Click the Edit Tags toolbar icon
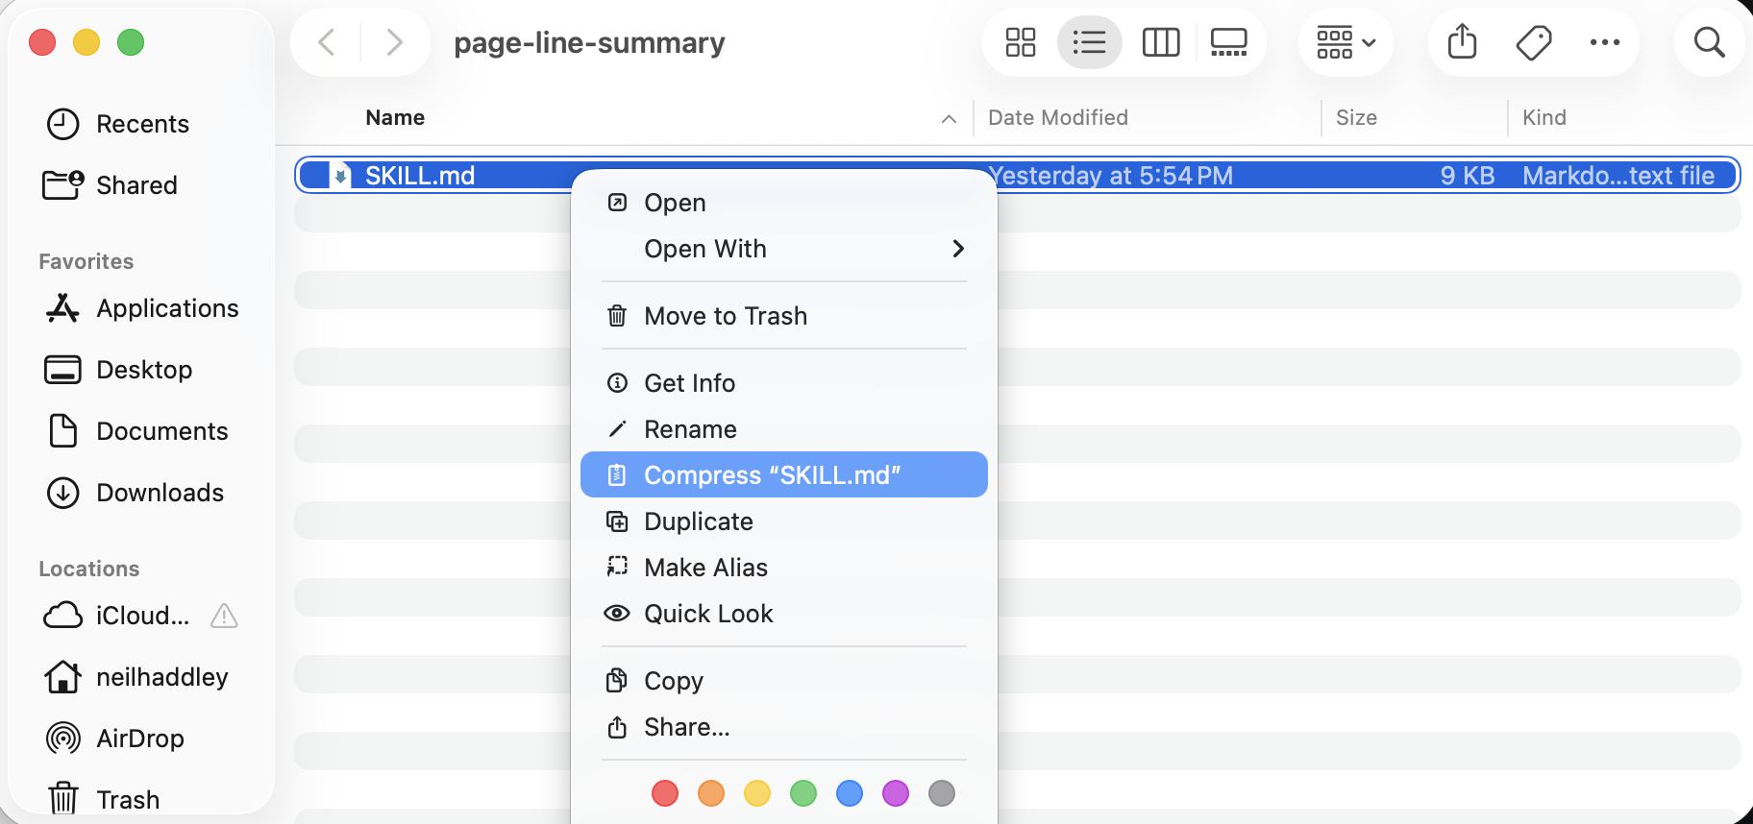1753x824 pixels. coord(1533,42)
